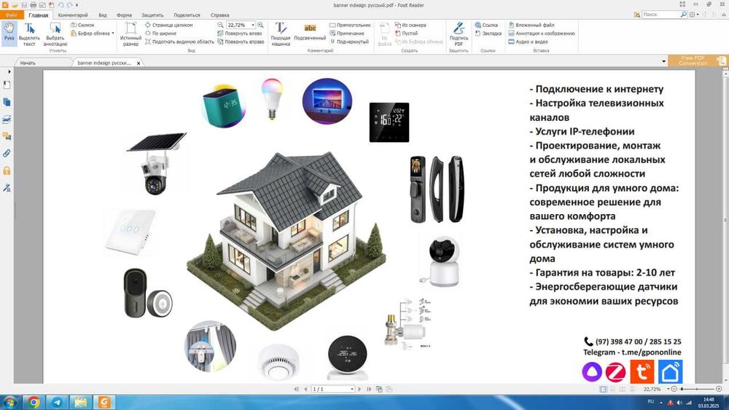This screenshot has height=410, width=729.
Task: Zoom in with the ribbon magnifier plus
Action: tap(260, 25)
